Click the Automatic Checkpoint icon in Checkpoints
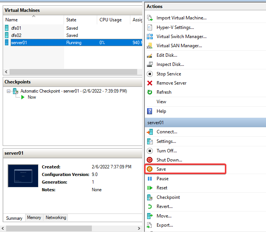The height and width of the screenshot is (232, 266). tap(16, 91)
